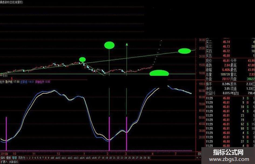Viewport: 255px width, 164px height.
Task: Click the 量比 volume ratio label
Action: (233, 75)
